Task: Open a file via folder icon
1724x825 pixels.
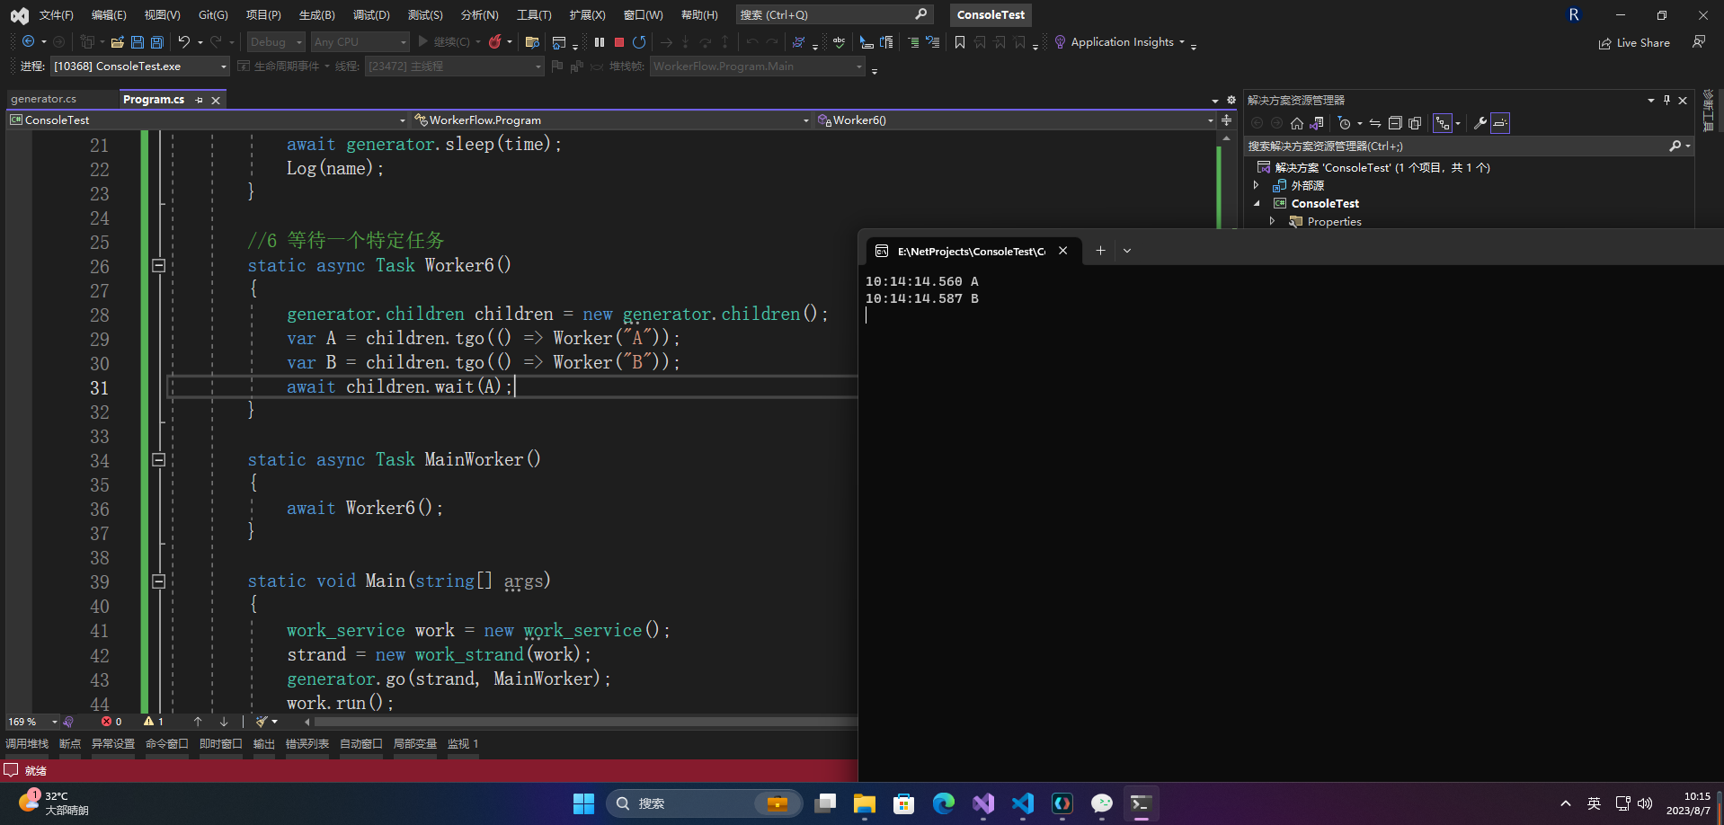Action: pos(117,42)
